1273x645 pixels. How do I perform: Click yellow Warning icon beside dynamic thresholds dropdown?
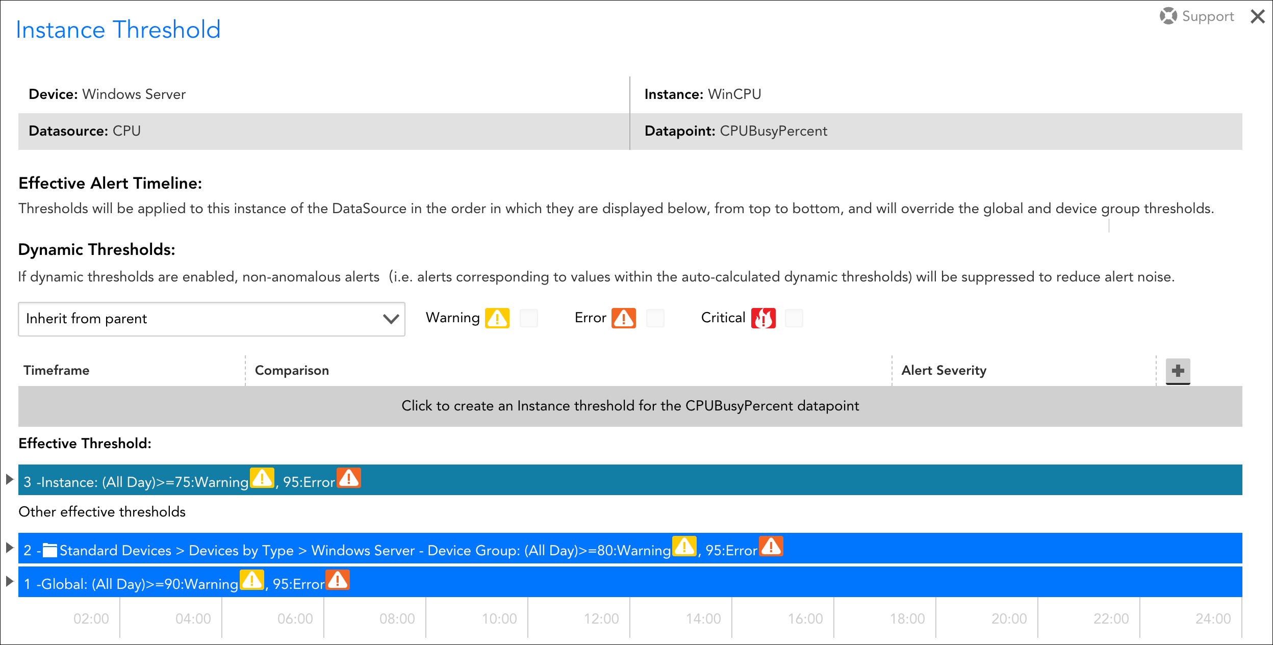(x=497, y=318)
